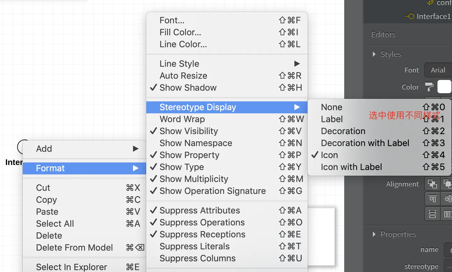Click the vertical spacing distribute icon
452x272 pixels.
tap(432, 214)
